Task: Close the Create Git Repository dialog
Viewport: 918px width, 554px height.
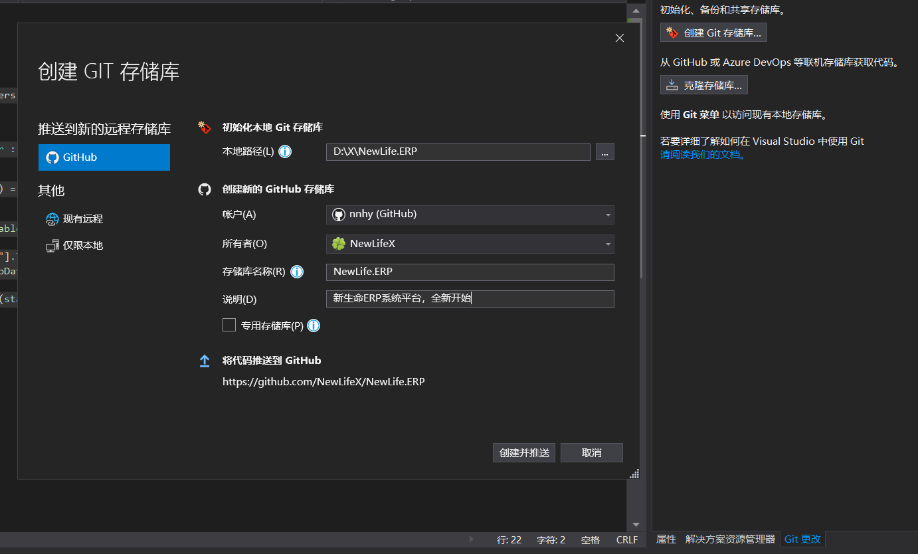Action: (620, 39)
